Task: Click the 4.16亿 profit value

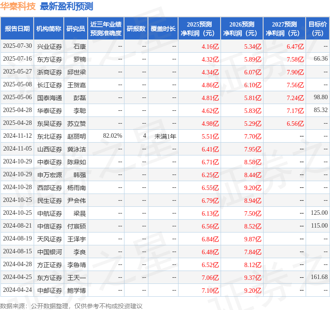Action: 210,46
